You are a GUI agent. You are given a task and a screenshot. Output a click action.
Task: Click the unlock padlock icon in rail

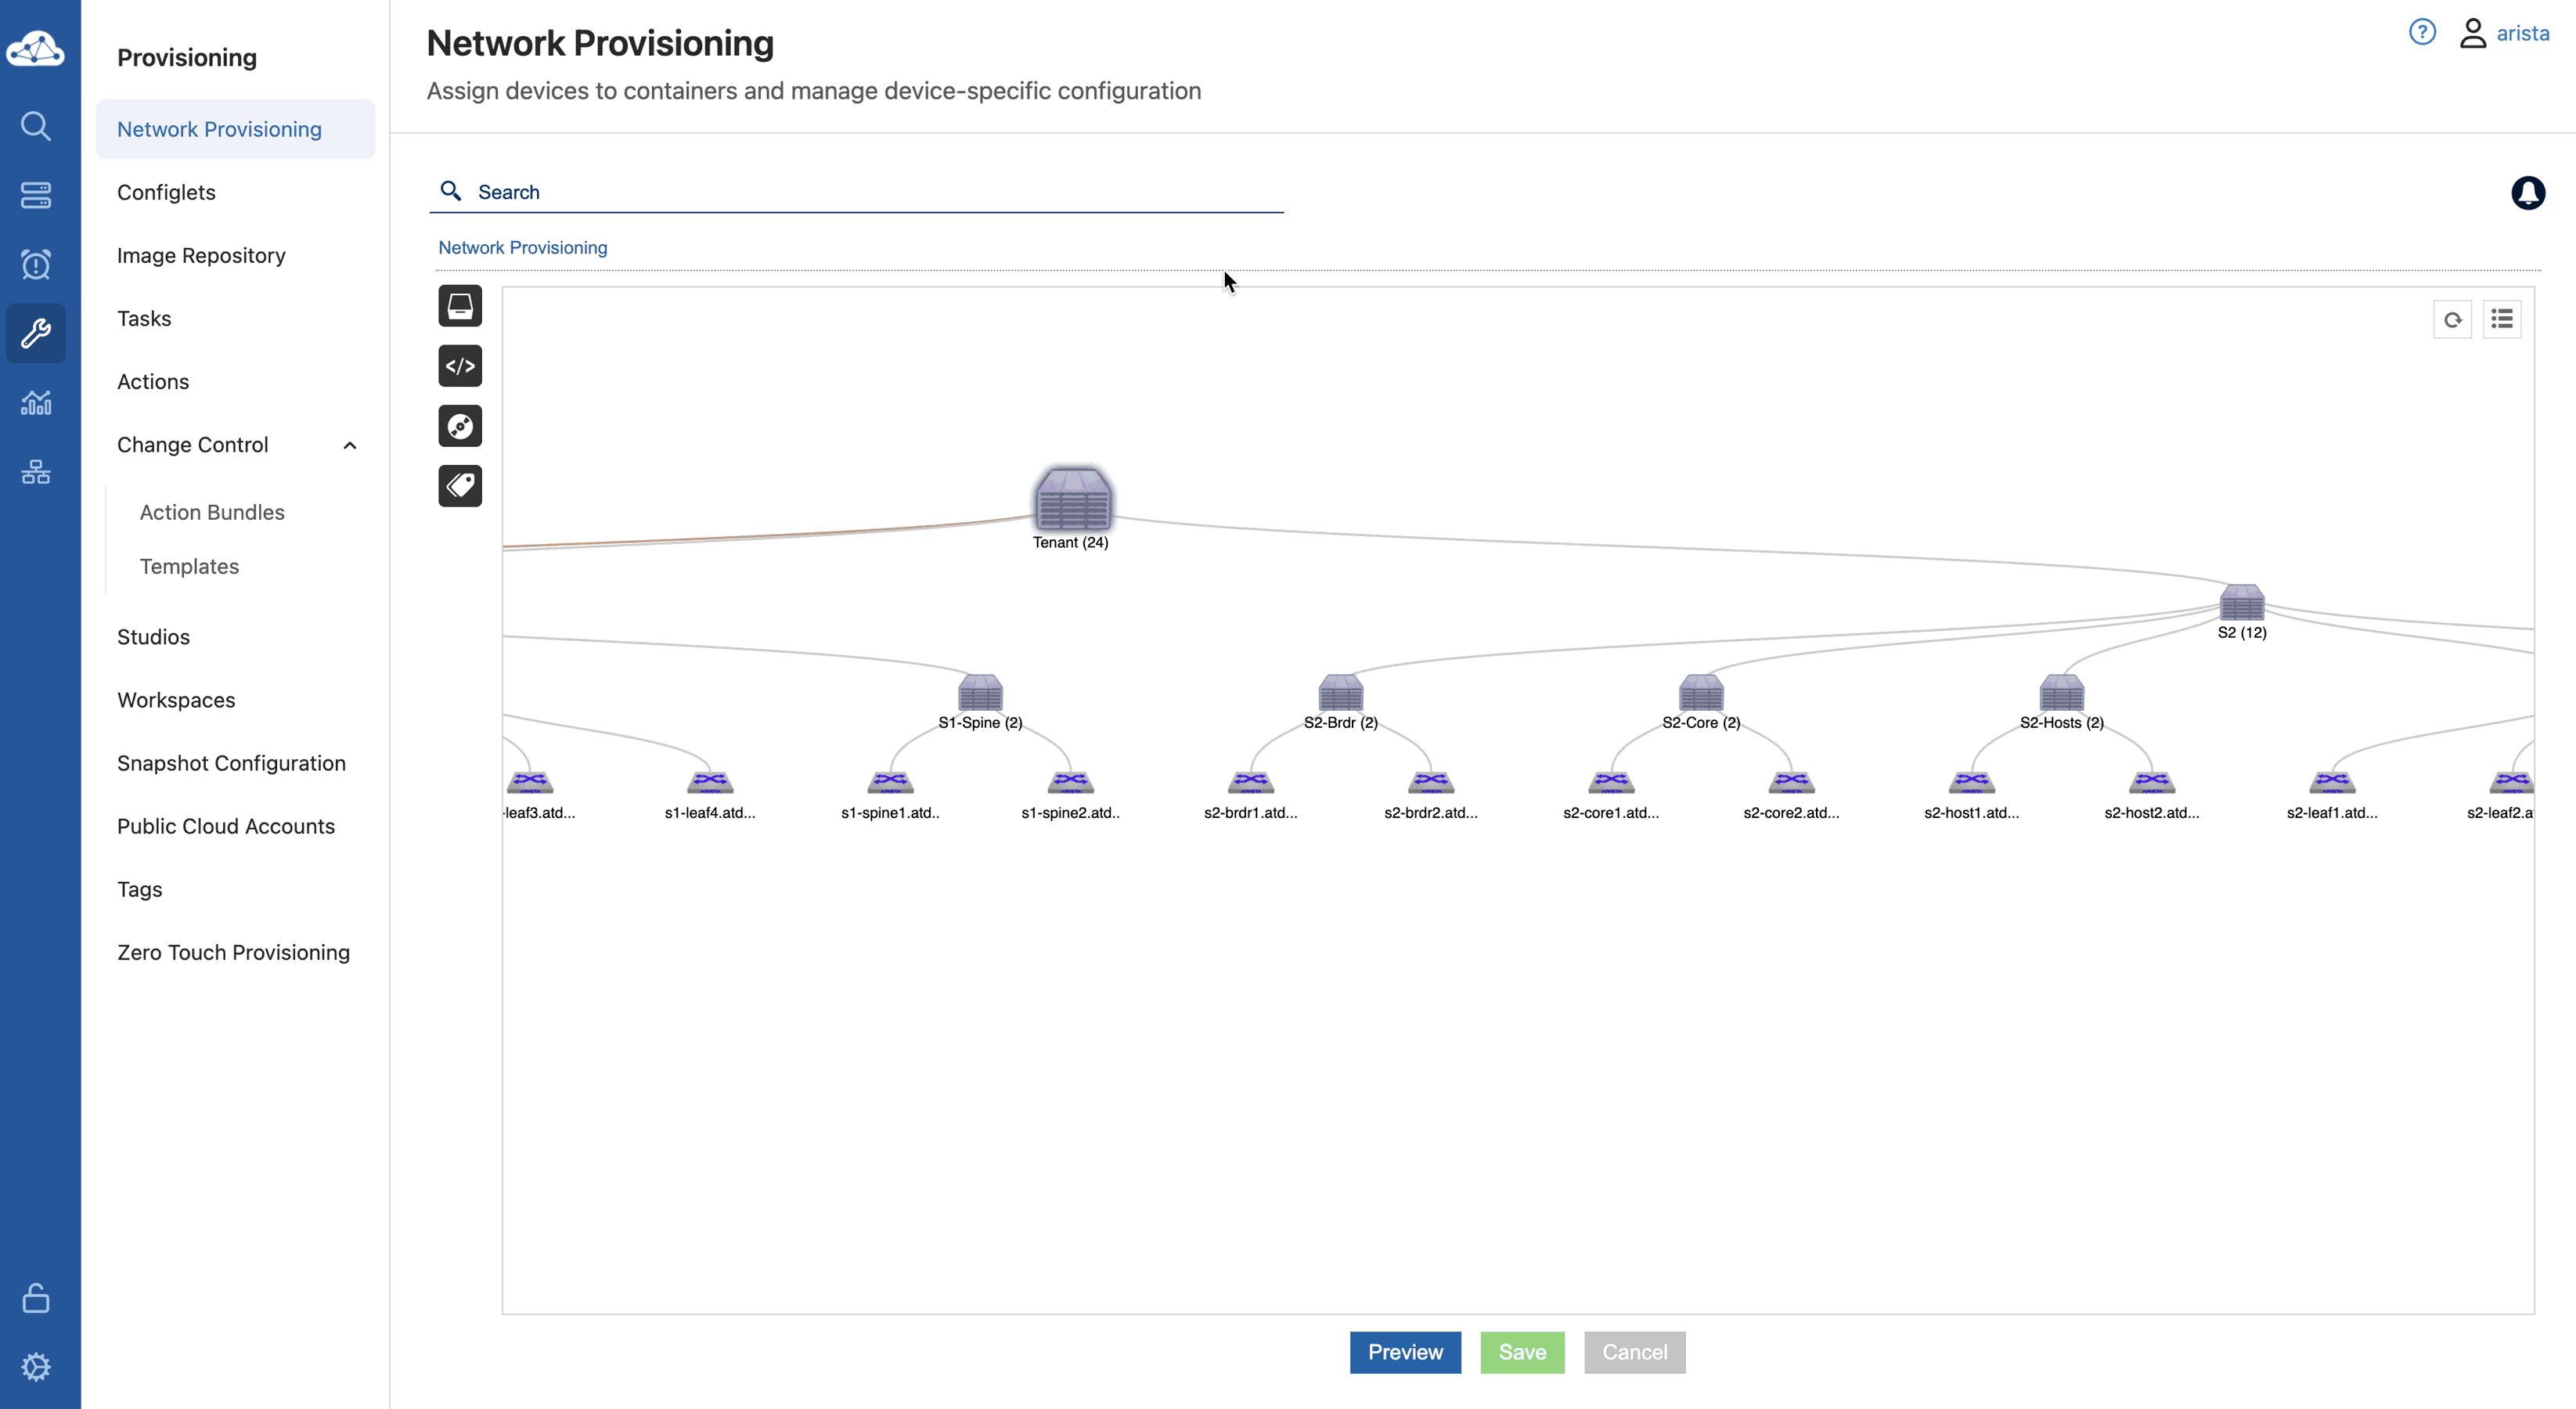tap(36, 1298)
